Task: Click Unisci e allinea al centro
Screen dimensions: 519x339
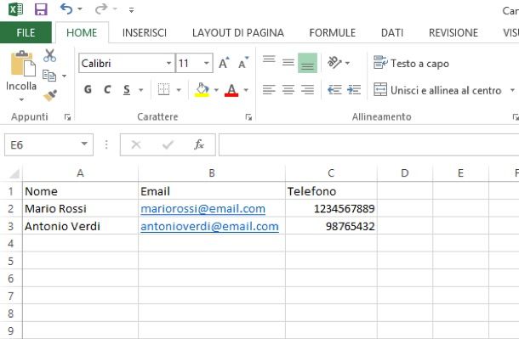Action: (x=437, y=90)
